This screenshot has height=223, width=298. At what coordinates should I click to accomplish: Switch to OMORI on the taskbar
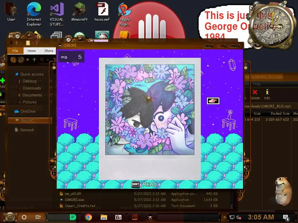click(x=150, y=217)
